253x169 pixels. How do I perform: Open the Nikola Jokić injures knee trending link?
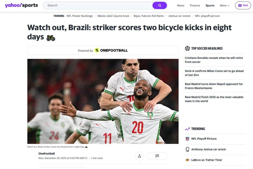[x=113, y=16]
